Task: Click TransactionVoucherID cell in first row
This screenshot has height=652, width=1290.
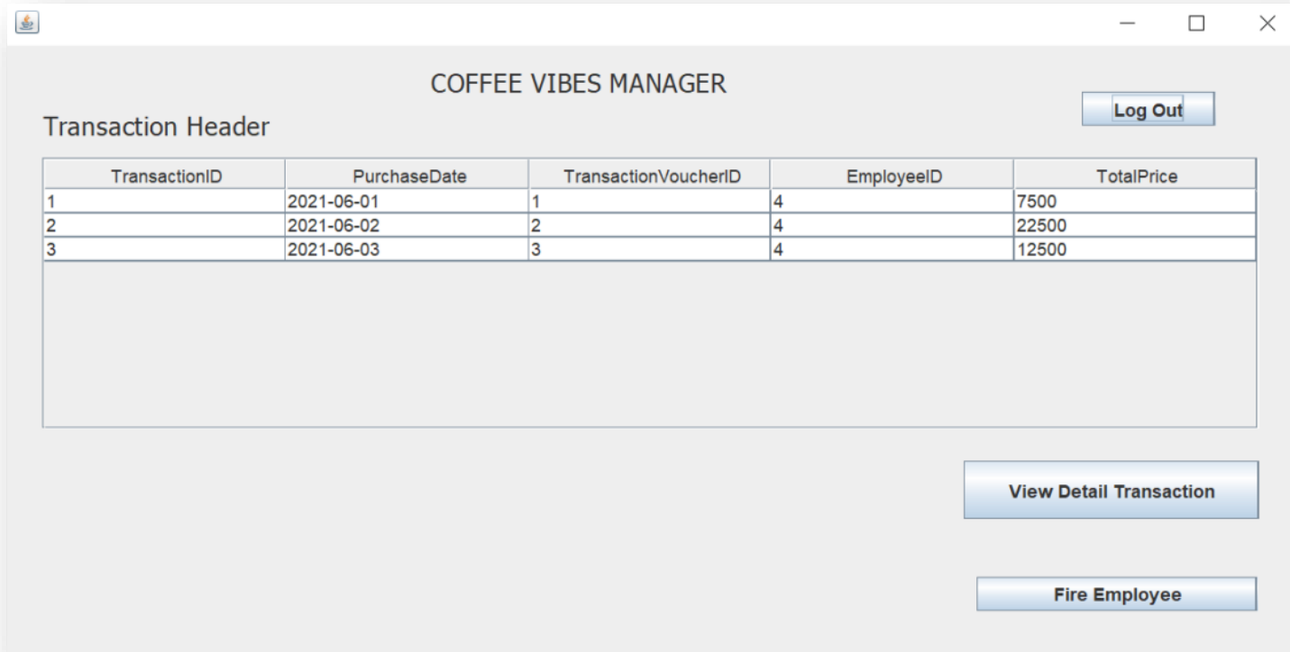Action: click(x=649, y=202)
